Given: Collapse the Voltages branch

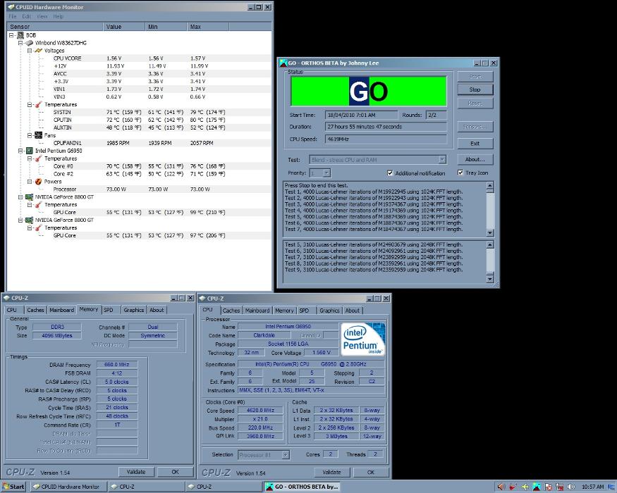Looking at the screenshot, I should pyautogui.click(x=30, y=51).
